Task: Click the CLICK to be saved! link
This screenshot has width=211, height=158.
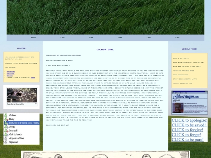Action: 189,125
